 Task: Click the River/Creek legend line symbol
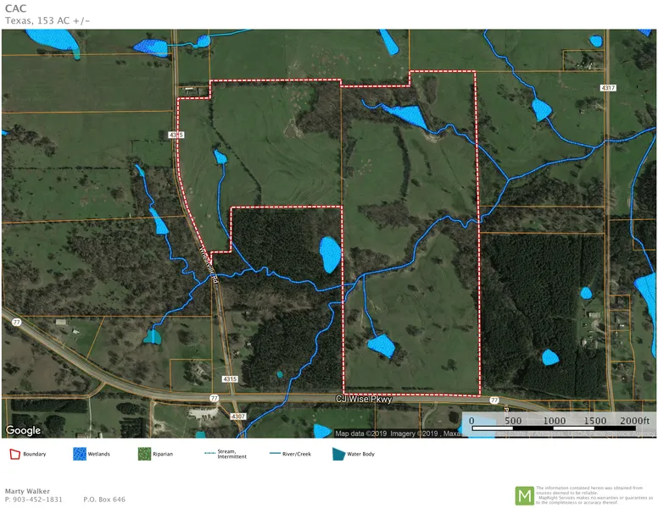pos(275,454)
